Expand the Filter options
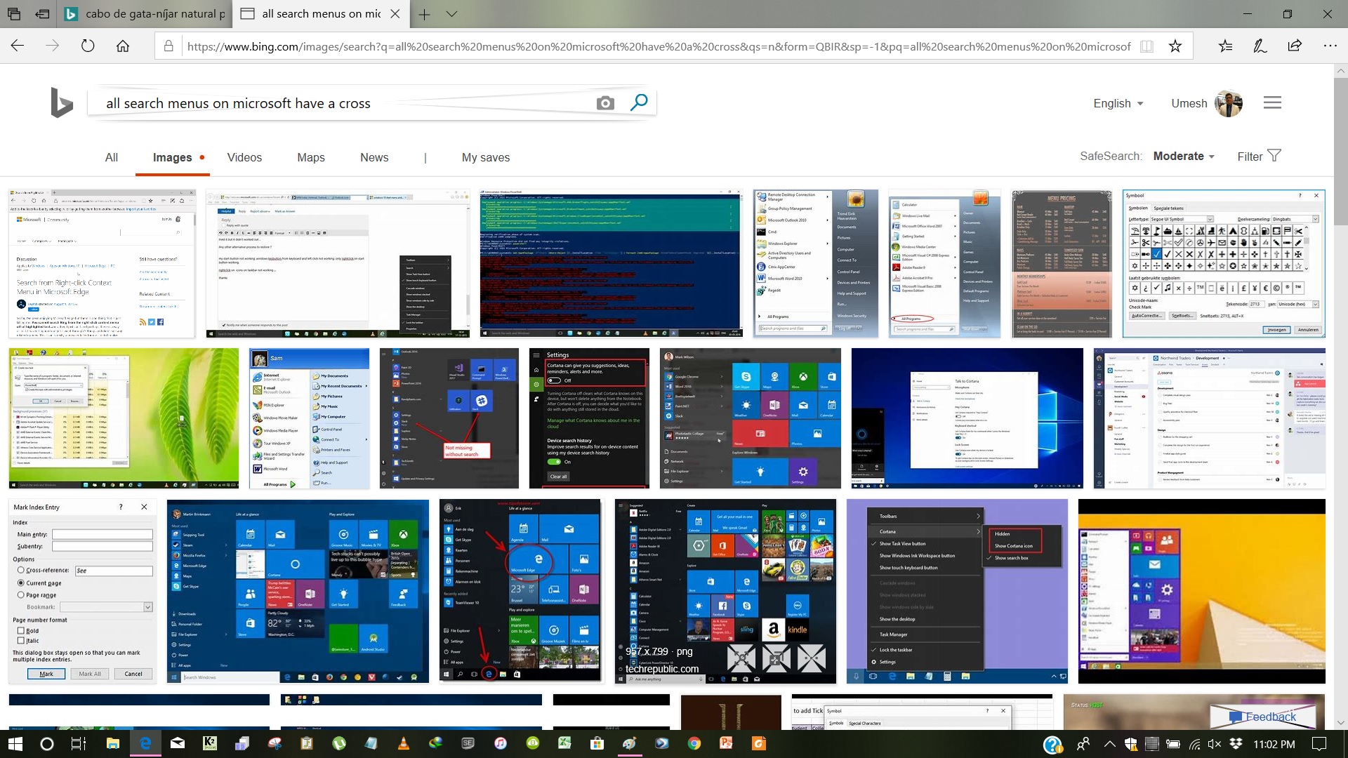The height and width of the screenshot is (758, 1348). 1259,156
